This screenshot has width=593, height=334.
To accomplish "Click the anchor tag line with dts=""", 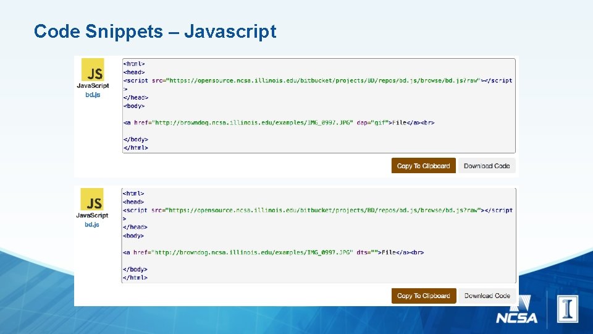I will 273,252.
